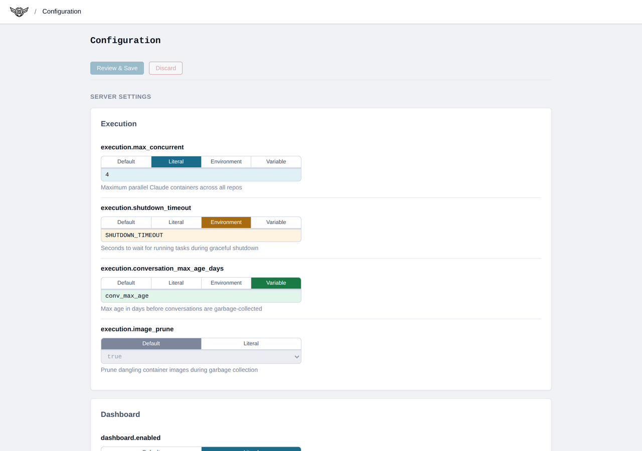Keep Literal selected for dashboard.enabled
Screen dimensions: 642x451
click(x=251, y=449)
